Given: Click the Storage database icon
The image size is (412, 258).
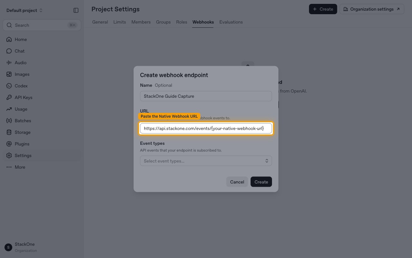Looking at the screenshot, I should (9, 132).
